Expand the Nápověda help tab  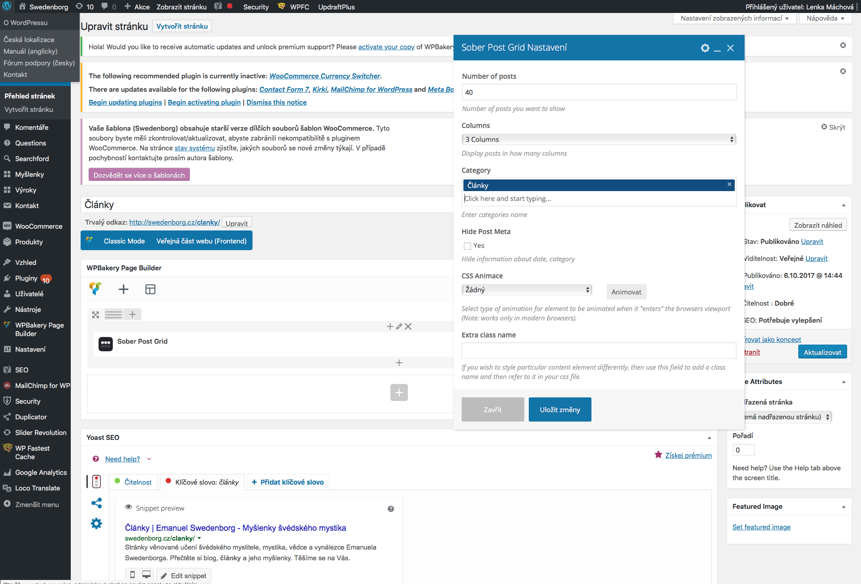(825, 18)
